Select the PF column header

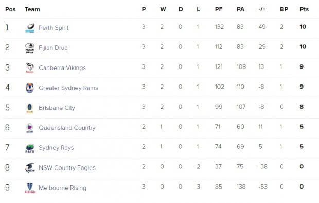click(x=219, y=9)
